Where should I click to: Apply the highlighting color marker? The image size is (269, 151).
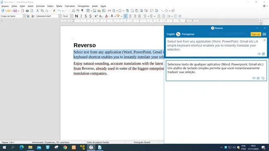coord(118,16)
